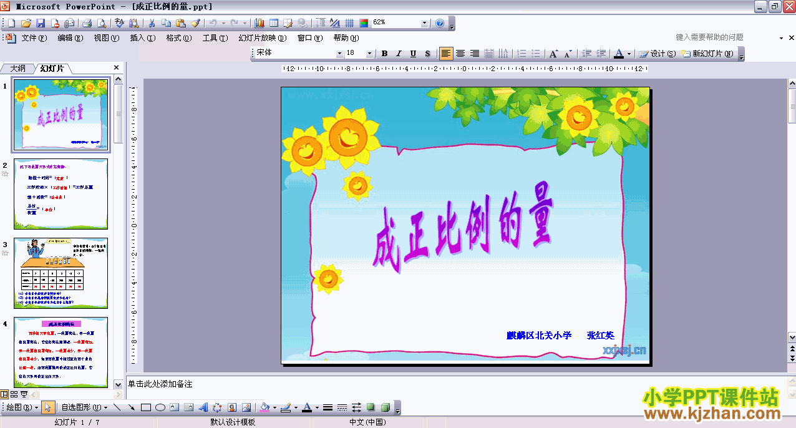Viewport: 796px width, 428px height.
Task: Insert clip art from the drawing toolbar
Action: 232,407
